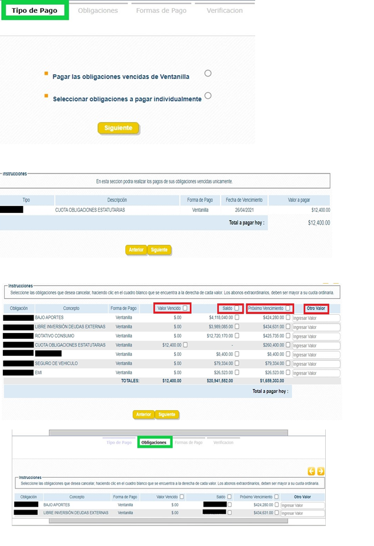Viewport: 374px width, 546px height.
Task: Focus Ingresar Valor field in ROTATIVO CONSUMO row
Action: 316,336
